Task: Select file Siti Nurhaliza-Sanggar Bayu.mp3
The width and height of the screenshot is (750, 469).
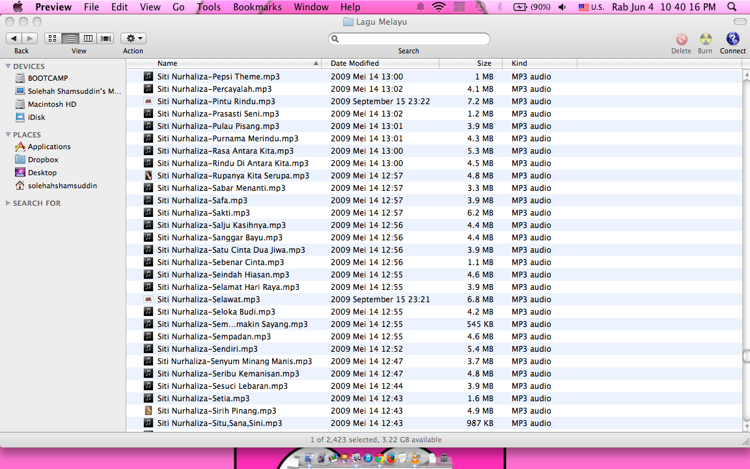Action: coord(219,237)
